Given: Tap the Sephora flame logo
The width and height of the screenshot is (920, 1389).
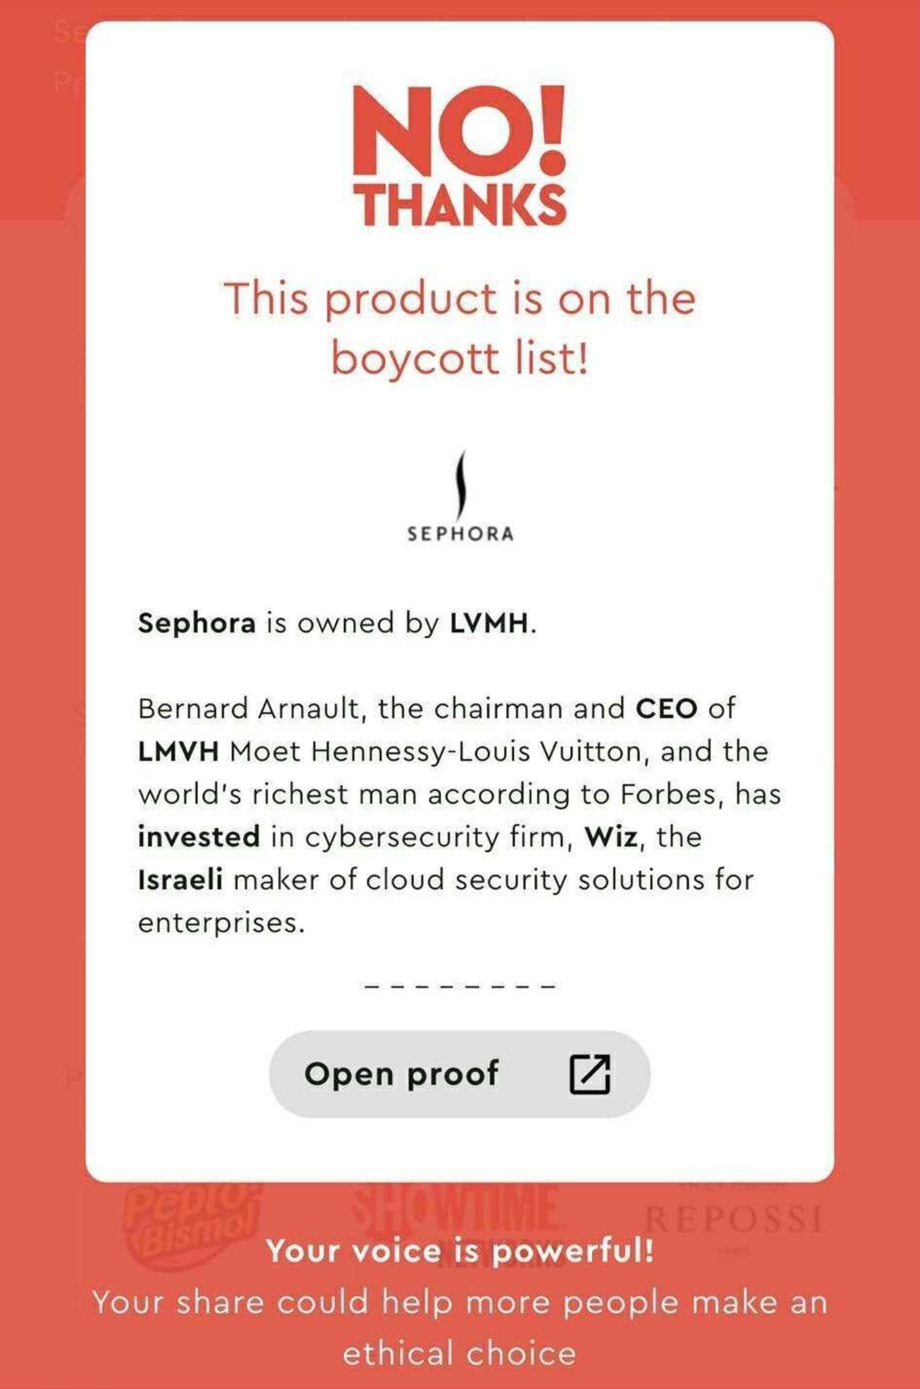Looking at the screenshot, I should coord(460,482).
